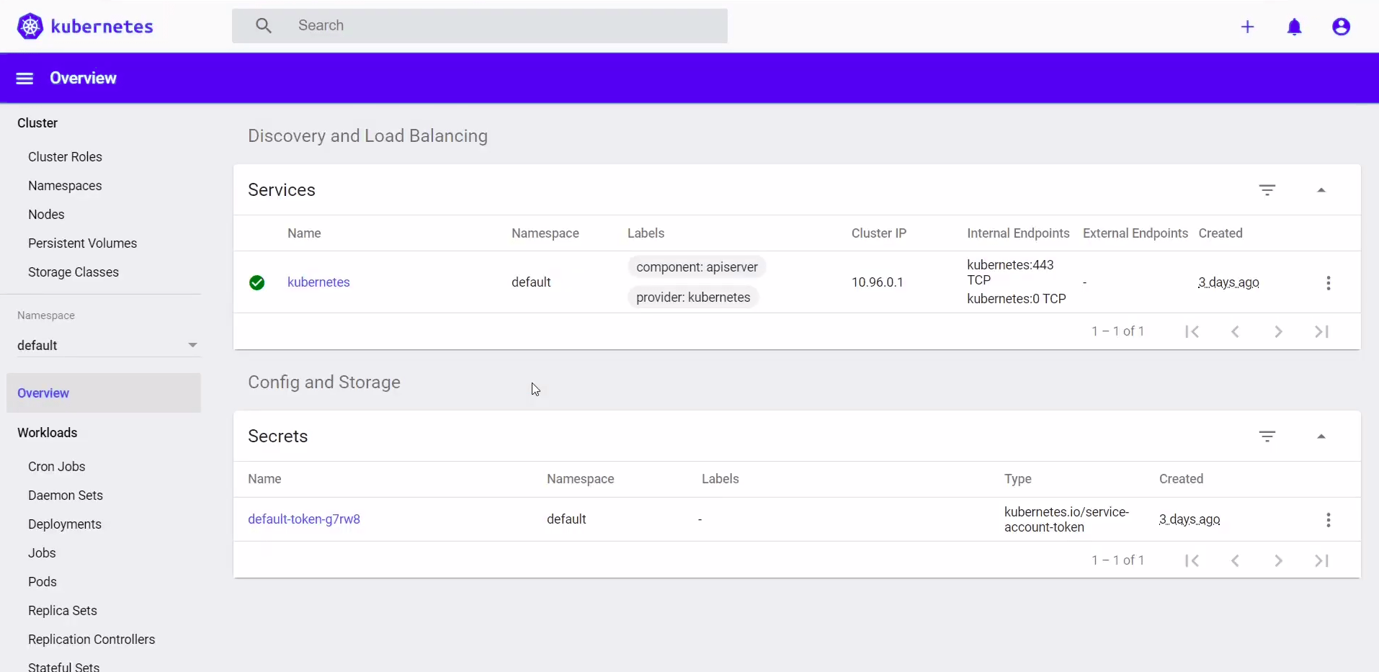Select Pods in the sidebar

tap(42, 582)
